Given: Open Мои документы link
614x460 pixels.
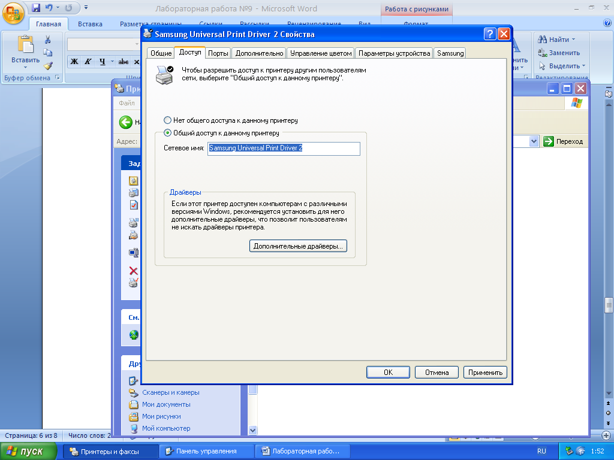Looking at the screenshot, I should 167,404.
